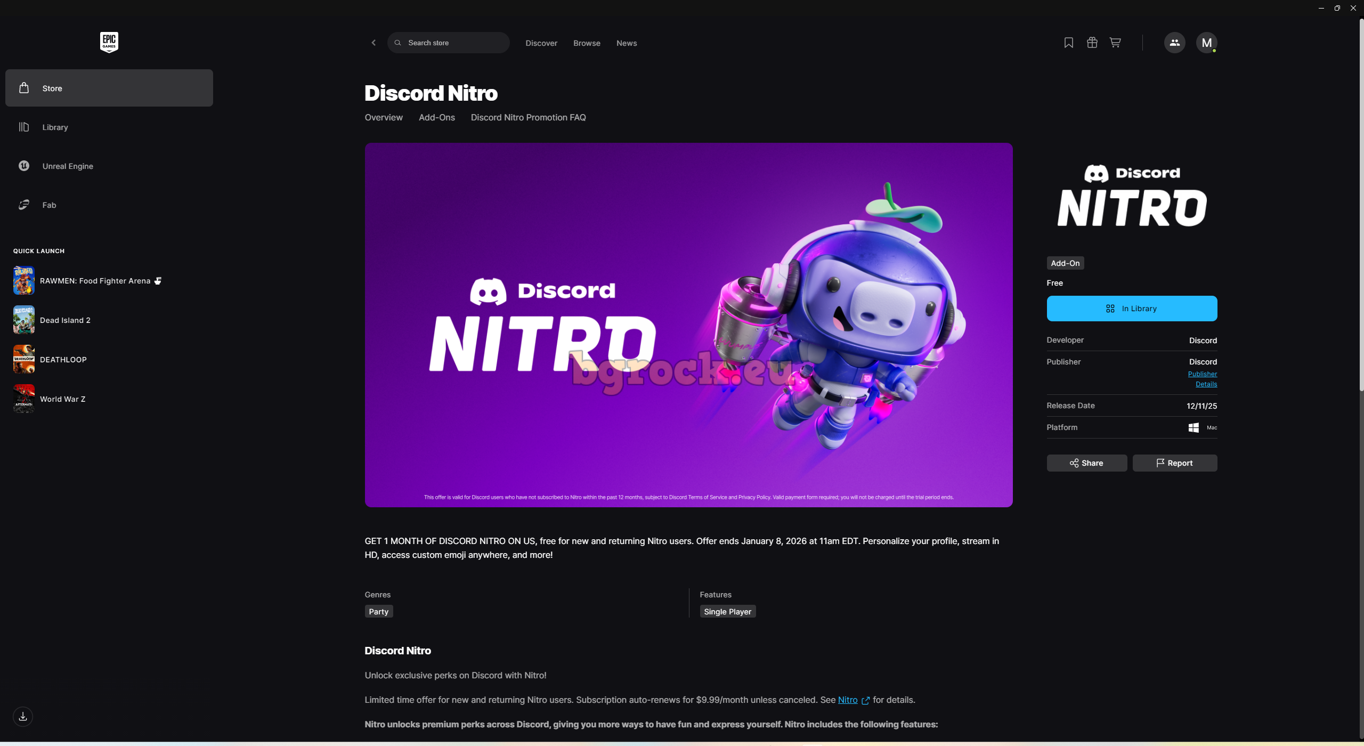This screenshot has height=746, width=1364.
Task: Open the M profile avatar menu
Action: [x=1206, y=43]
